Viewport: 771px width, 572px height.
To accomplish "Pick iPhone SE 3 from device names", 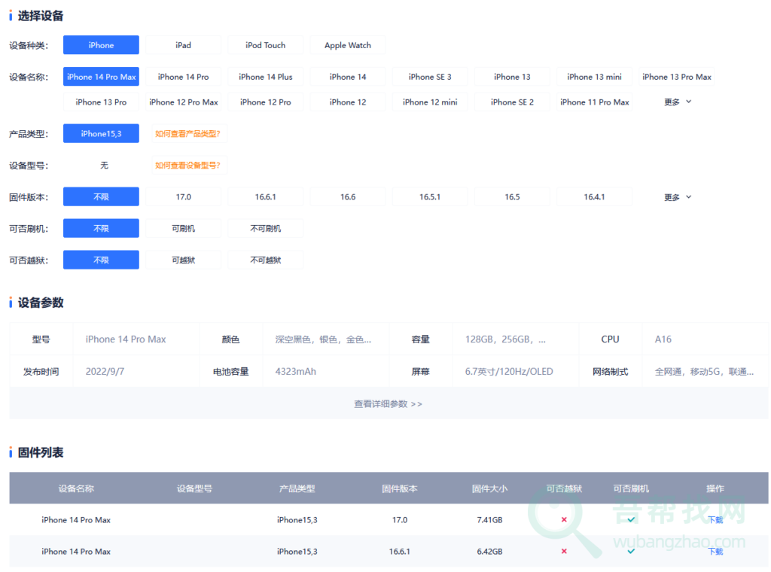I will [429, 77].
